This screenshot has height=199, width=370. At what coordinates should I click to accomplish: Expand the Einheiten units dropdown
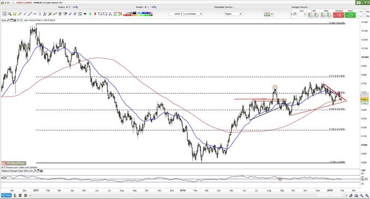pyautogui.click(x=193, y=14)
